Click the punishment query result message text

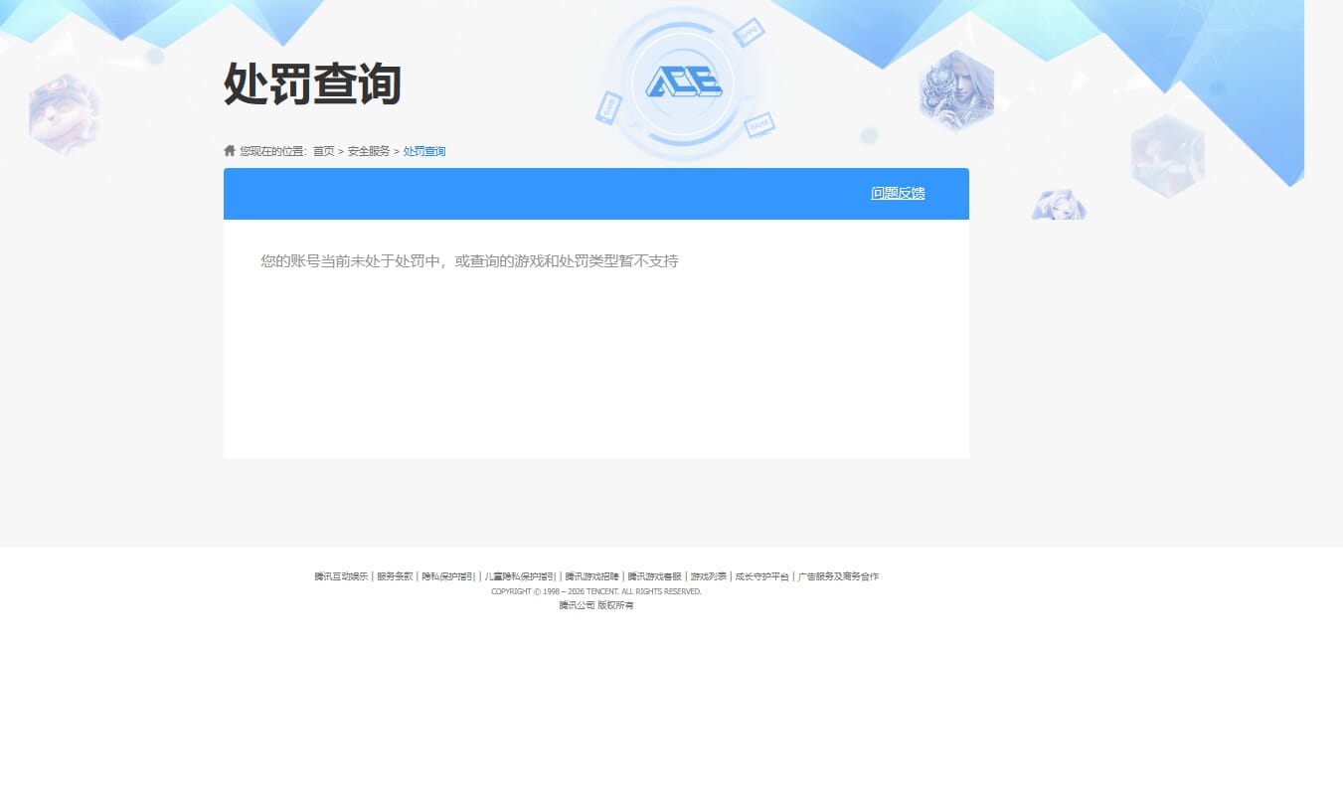tap(468, 260)
